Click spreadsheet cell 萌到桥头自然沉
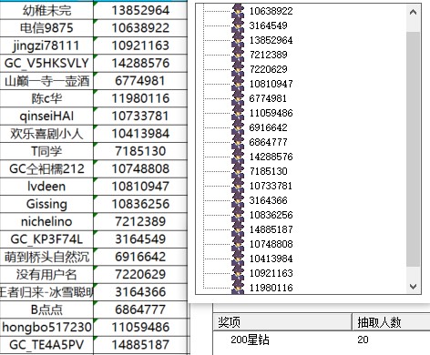 pyautogui.click(x=46, y=257)
